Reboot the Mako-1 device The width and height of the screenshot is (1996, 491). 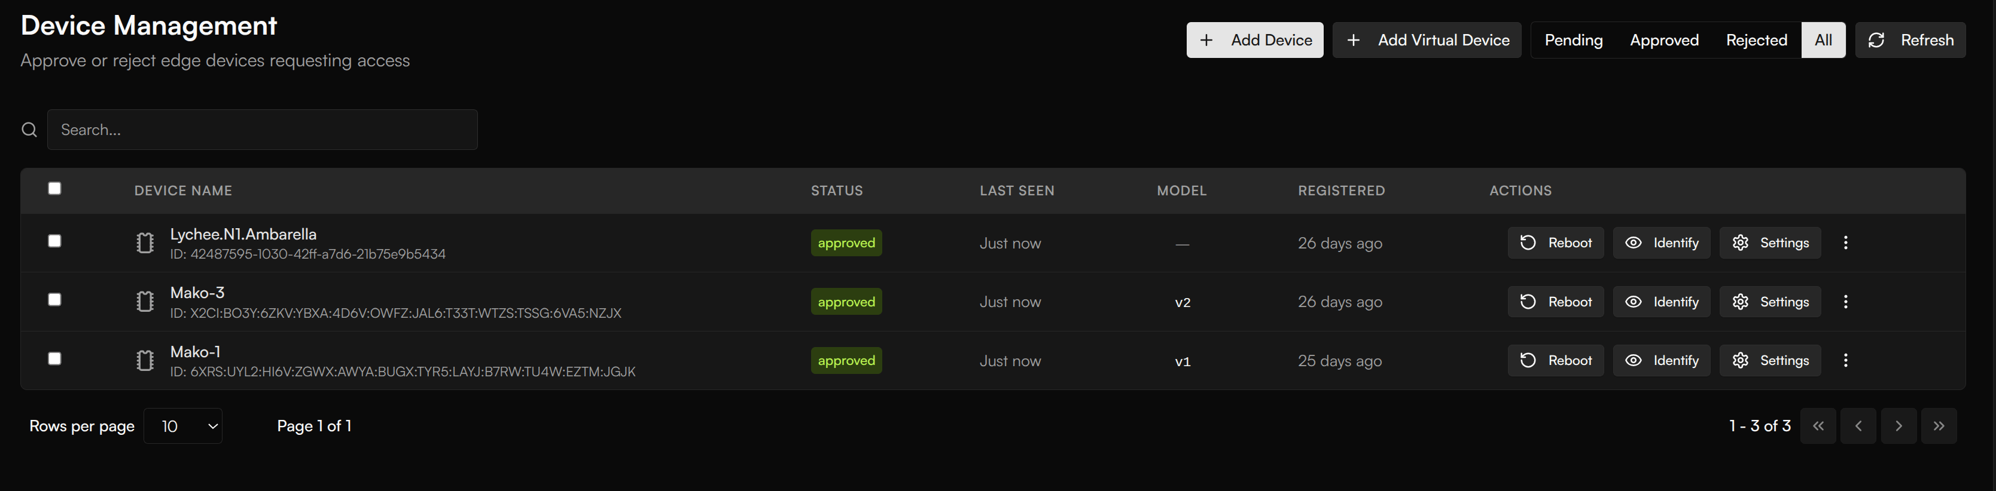(x=1555, y=360)
